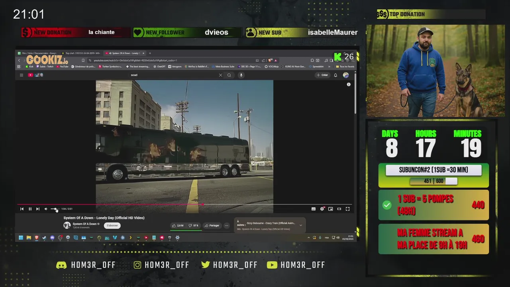This screenshot has width=510, height=287.
Task: Open the Meta Business Suite bookmark
Action: [x=223, y=67]
